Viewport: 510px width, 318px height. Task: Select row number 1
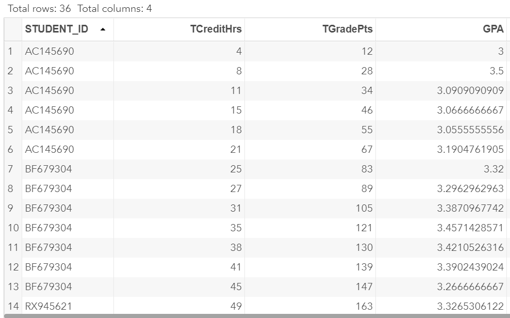[10, 51]
